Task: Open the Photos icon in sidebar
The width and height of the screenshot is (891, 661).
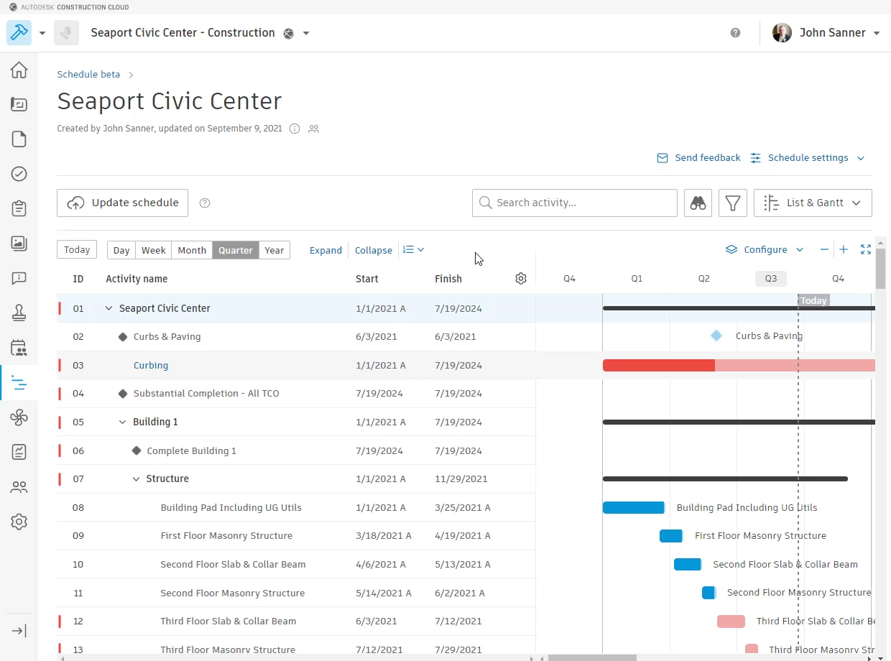Action: [x=19, y=243]
